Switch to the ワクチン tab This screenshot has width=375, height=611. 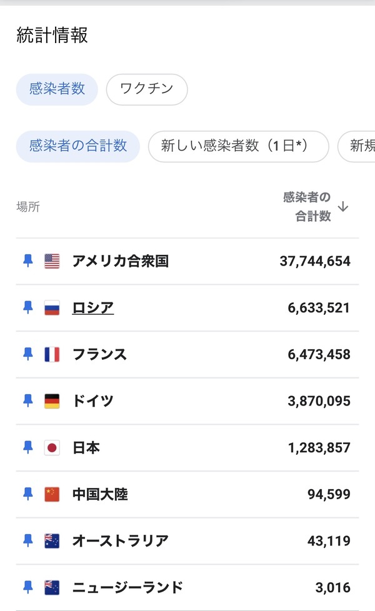click(147, 89)
